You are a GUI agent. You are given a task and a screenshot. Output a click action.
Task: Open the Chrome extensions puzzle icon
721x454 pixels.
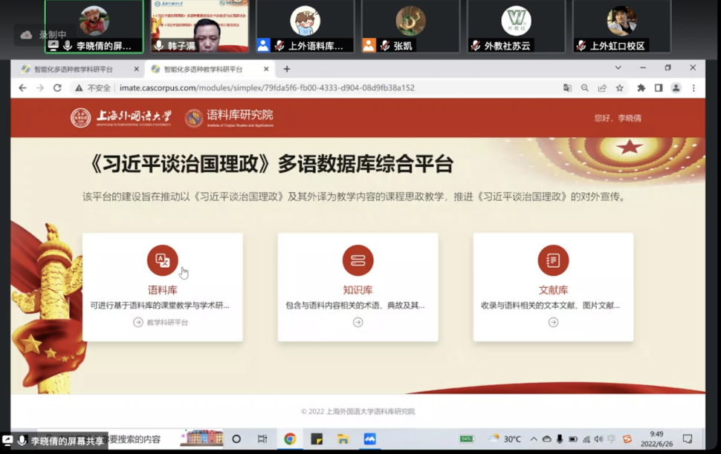[641, 88]
